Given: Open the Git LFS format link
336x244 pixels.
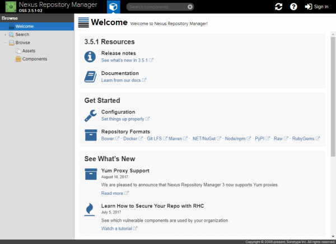Looking at the screenshot, I should pos(157,139).
